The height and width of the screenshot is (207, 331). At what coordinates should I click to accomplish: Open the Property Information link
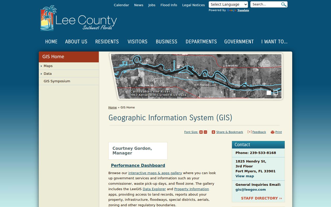192,189
